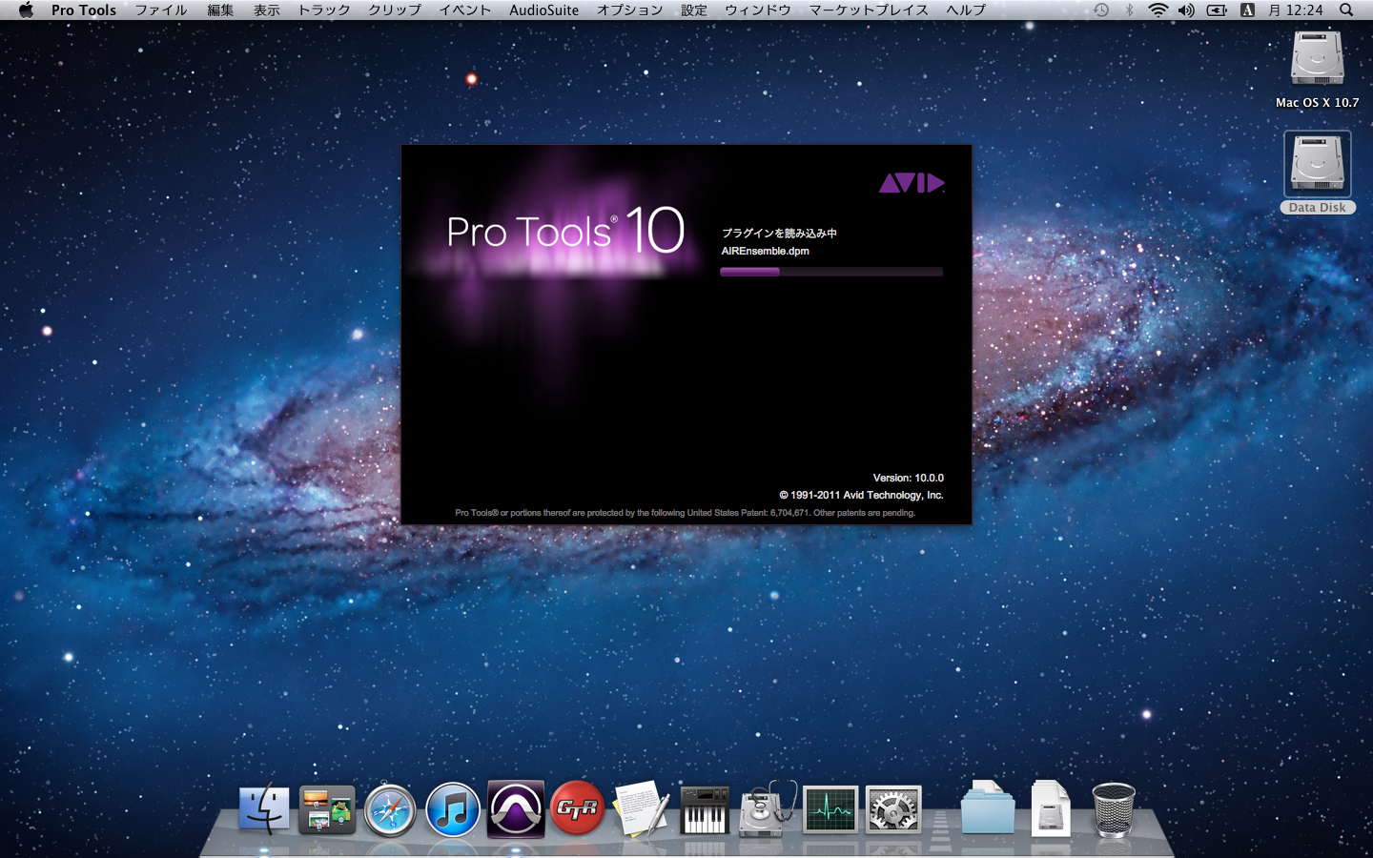
Task: Click the Bluetooth menu bar icon
Action: click(1130, 10)
